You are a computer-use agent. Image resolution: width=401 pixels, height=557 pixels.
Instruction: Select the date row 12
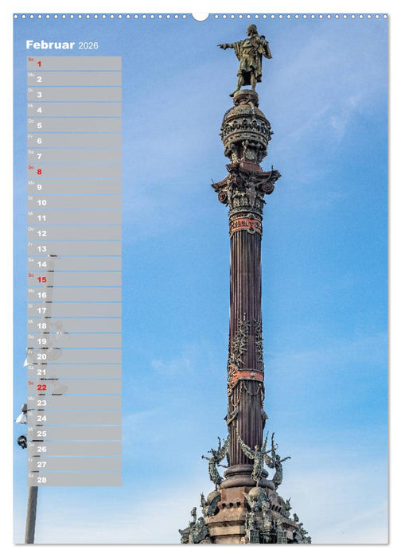pyautogui.click(x=74, y=233)
